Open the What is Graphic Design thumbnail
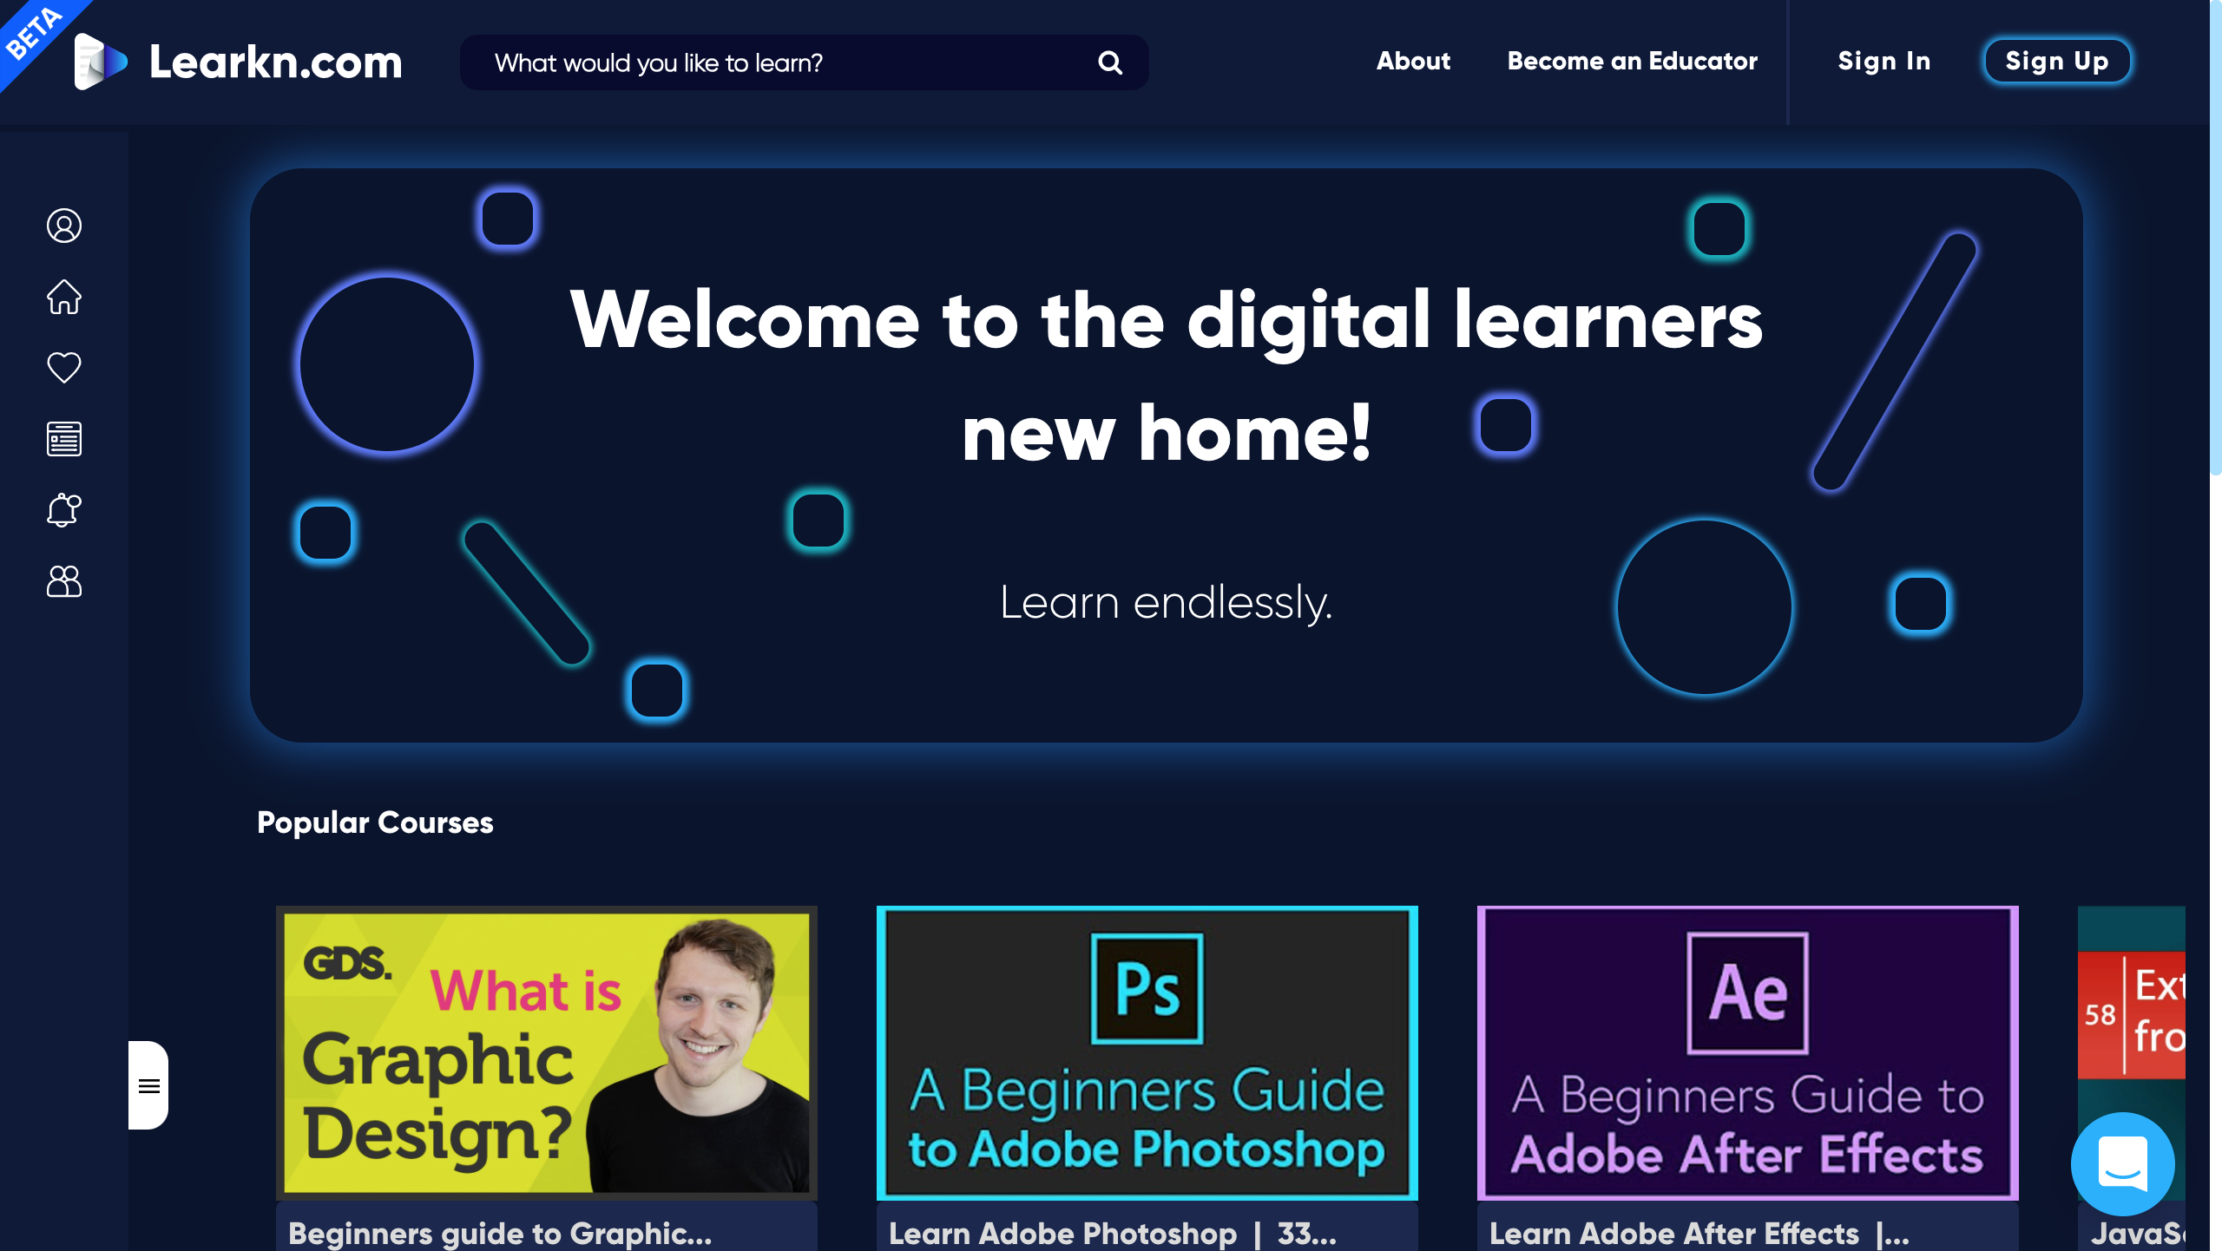 (x=547, y=1053)
